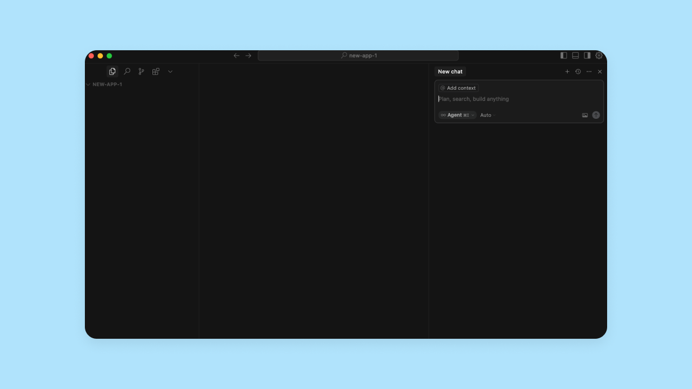The image size is (692, 389).
Task: Open the Source Control view
Action: pos(141,71)
